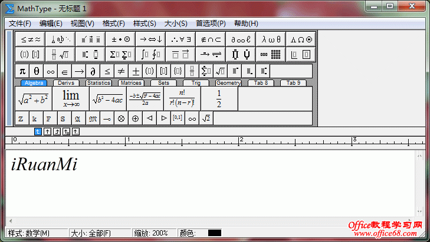Open the boxes templates palette

click(301, 55)
